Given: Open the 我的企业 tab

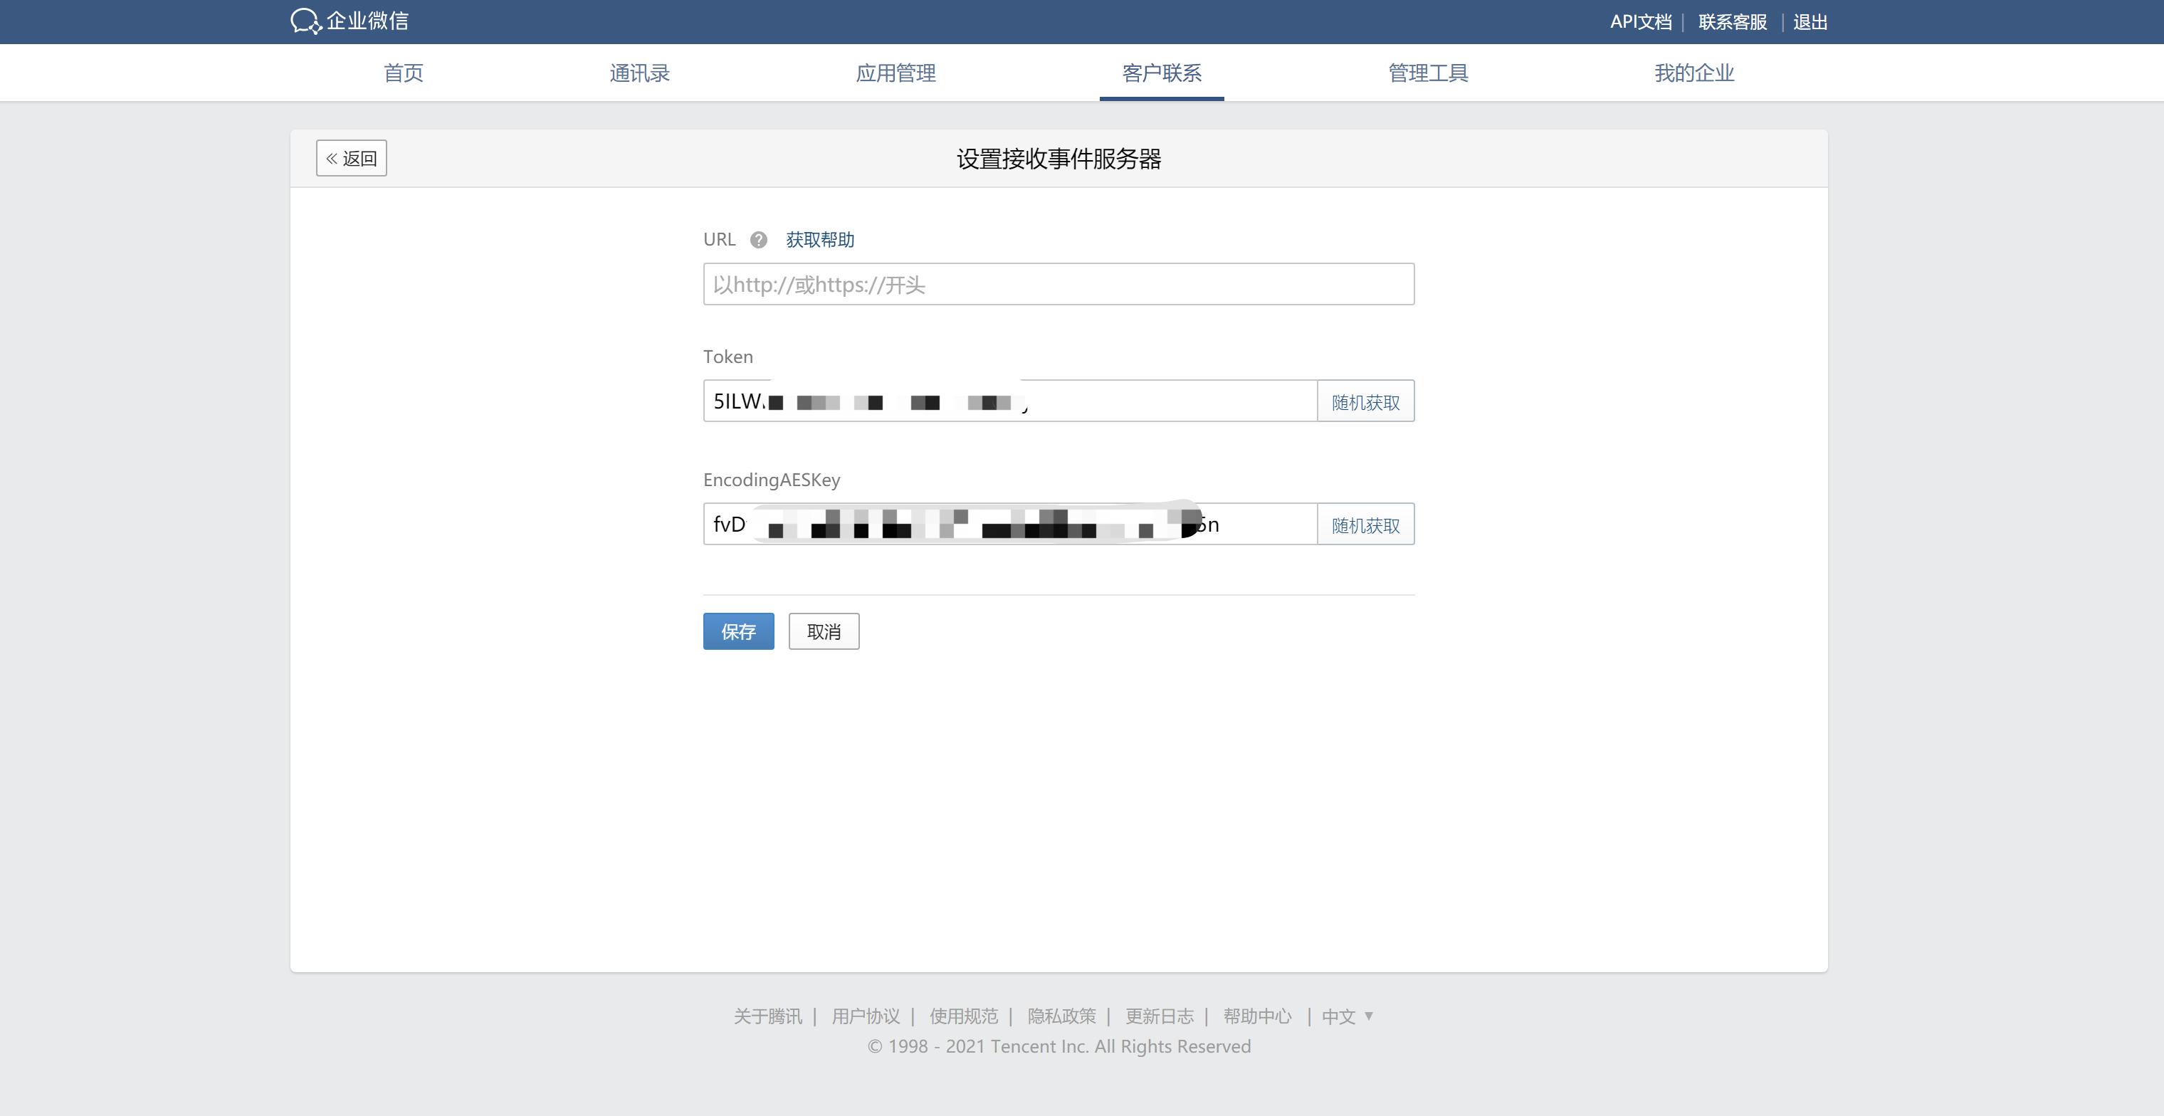Looking at the screenshot, I should (1693, 73).
